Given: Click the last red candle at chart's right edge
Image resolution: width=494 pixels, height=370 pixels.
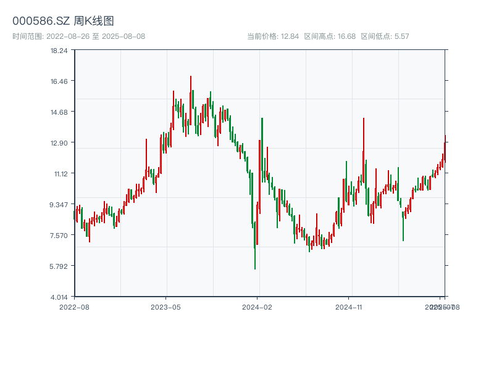Looking at the screenshot, I should point(445,149).
